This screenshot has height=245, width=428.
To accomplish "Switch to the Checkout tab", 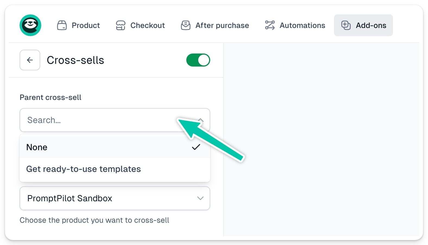I will (x=140, y=25).
